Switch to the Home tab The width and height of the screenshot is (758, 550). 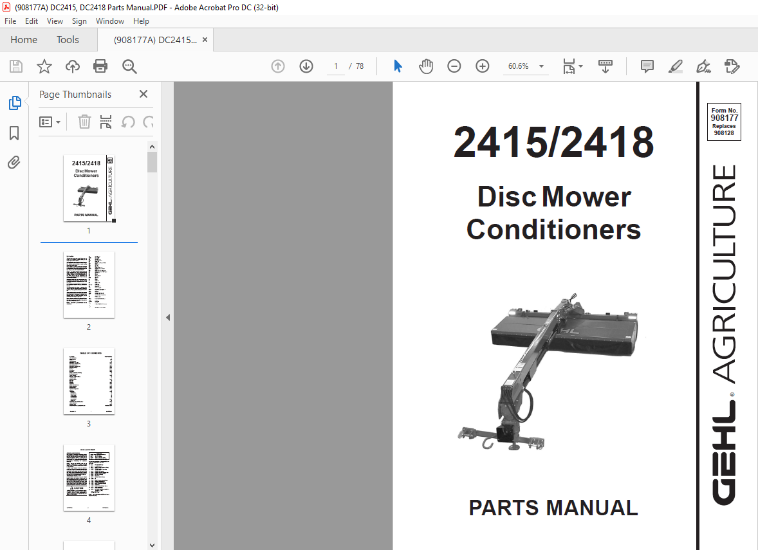click(x=24, y=40)
